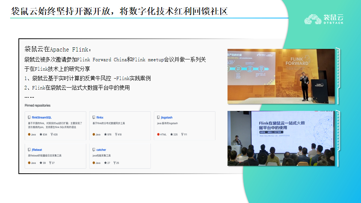Click the repository icon beside jfilebeat
361x203 pixels.
tap(29, 150)
